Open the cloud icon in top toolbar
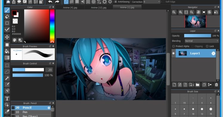The height and width of the screenshot is (117, 223). pos(8,2)
